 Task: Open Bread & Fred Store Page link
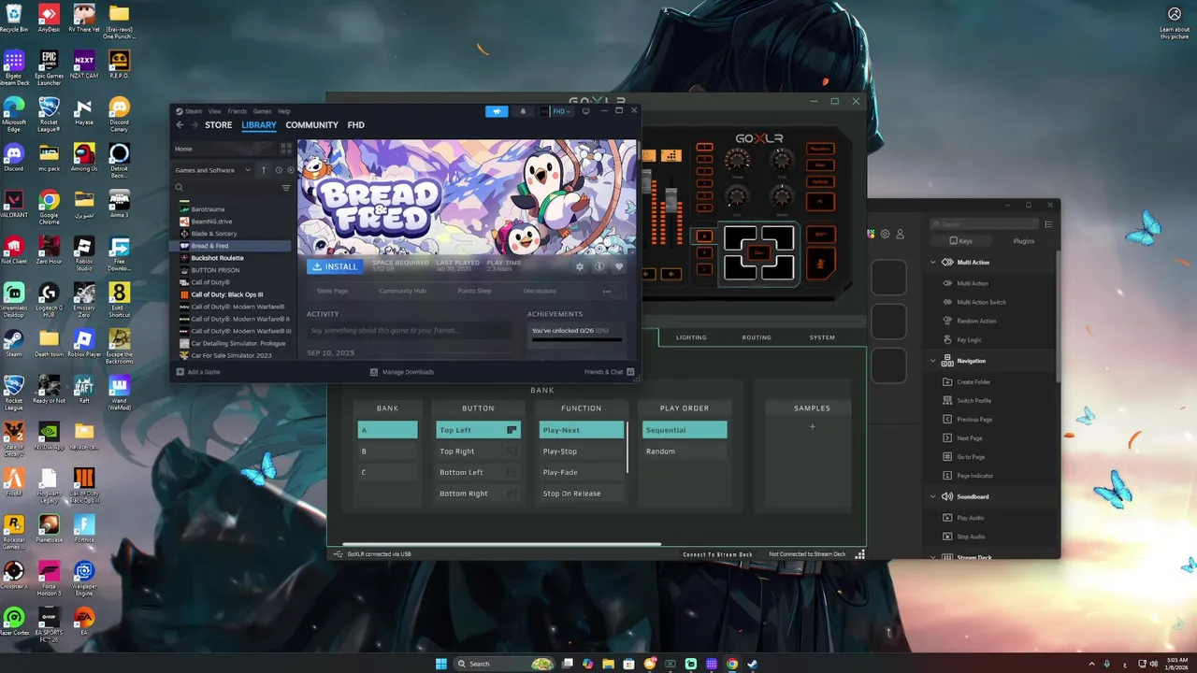tap(332, 291)
